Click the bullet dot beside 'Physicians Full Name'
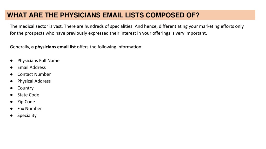This screenshot has width=266, height=149. (11, 61)
